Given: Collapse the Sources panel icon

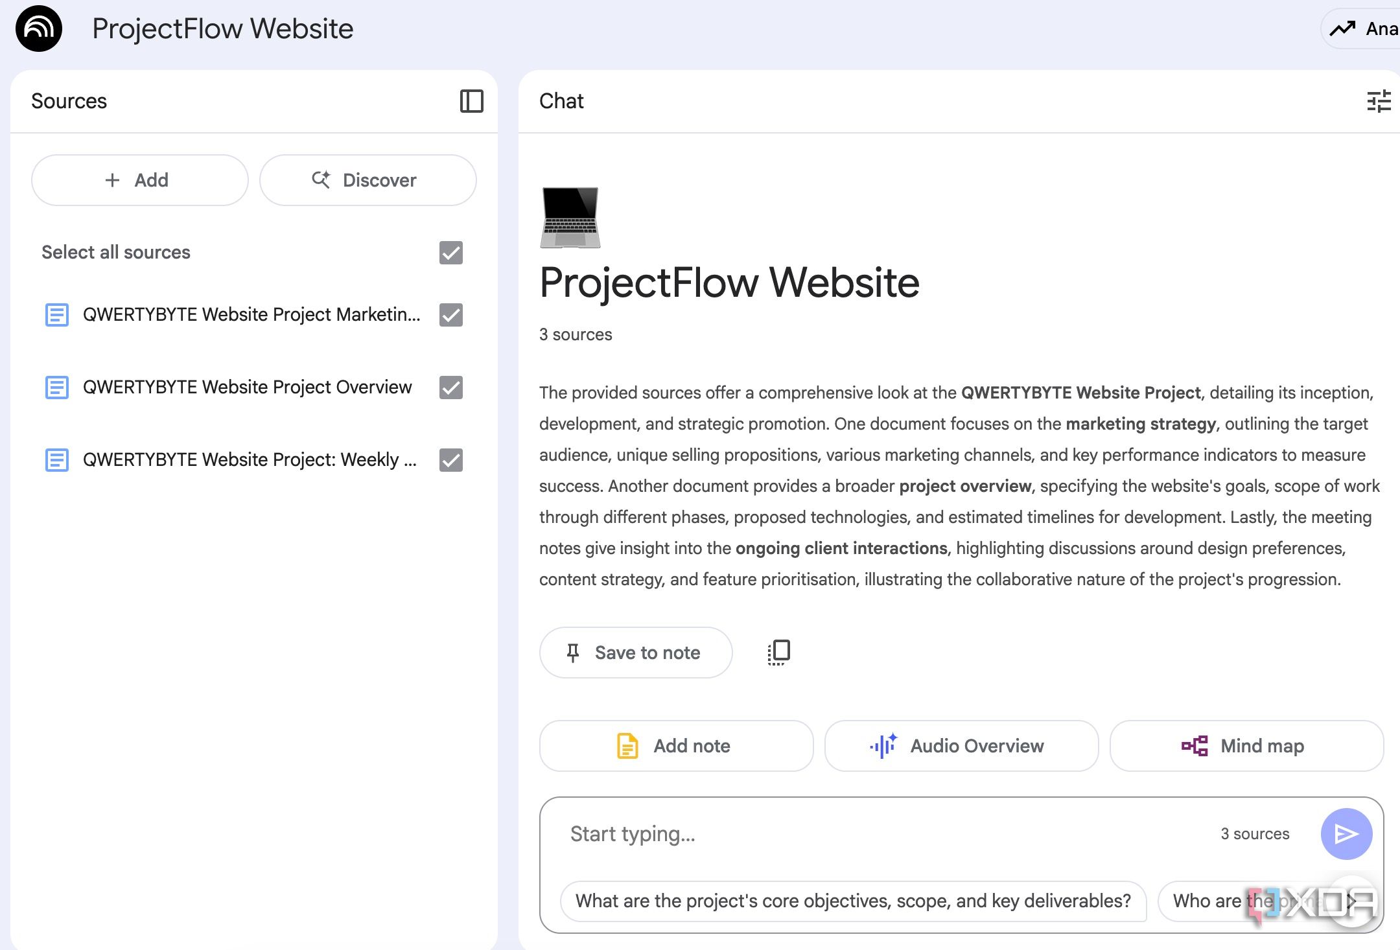Looking at the screenshot, I should 471,101.
